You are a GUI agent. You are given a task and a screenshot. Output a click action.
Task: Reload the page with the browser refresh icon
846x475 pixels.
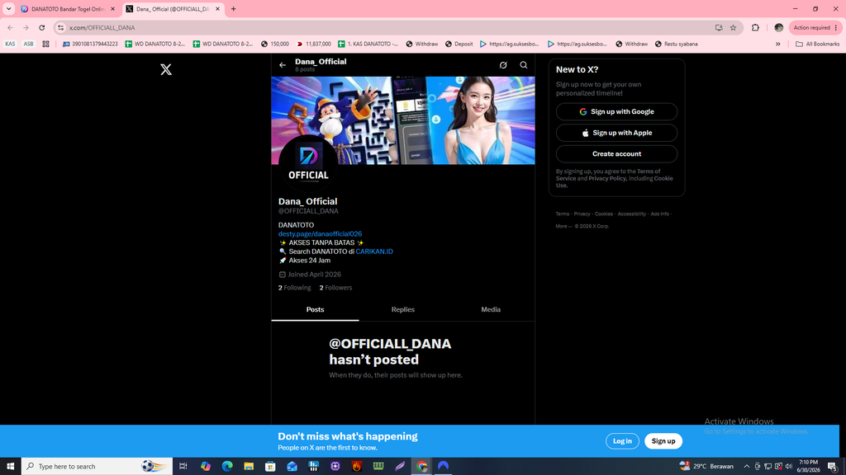click(x=41, y=27)
